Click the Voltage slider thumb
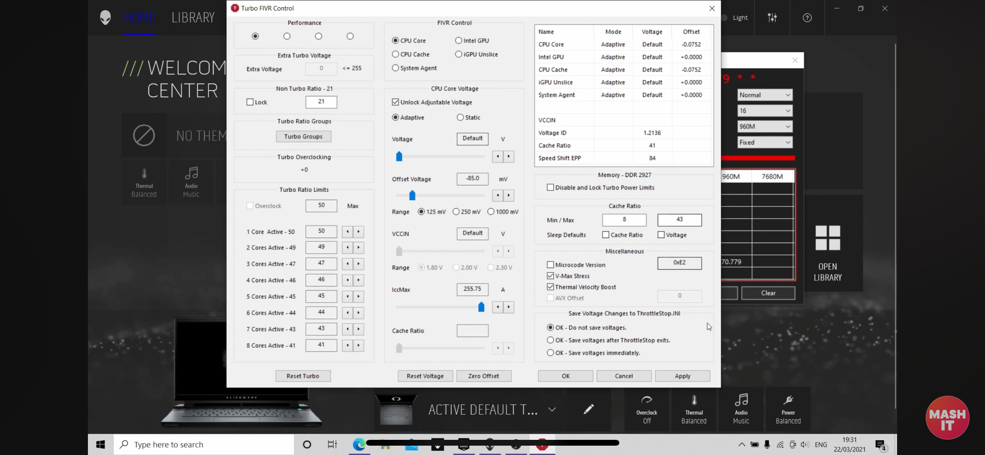985x455 pixels. click(x=399, y=157)
